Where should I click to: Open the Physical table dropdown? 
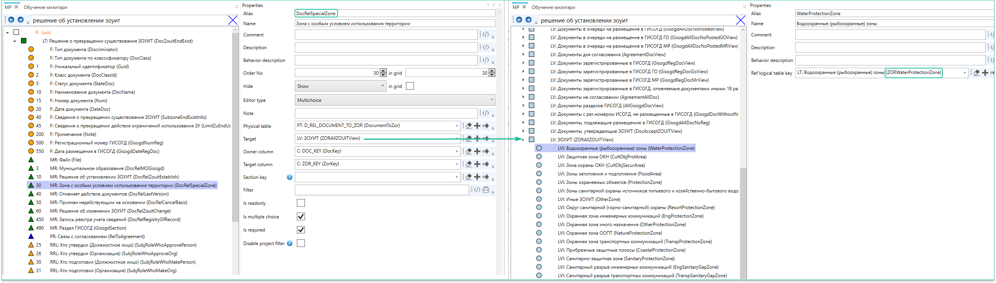[378, 126]
